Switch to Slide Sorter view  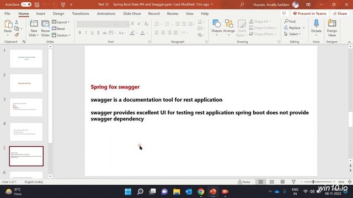272,182
